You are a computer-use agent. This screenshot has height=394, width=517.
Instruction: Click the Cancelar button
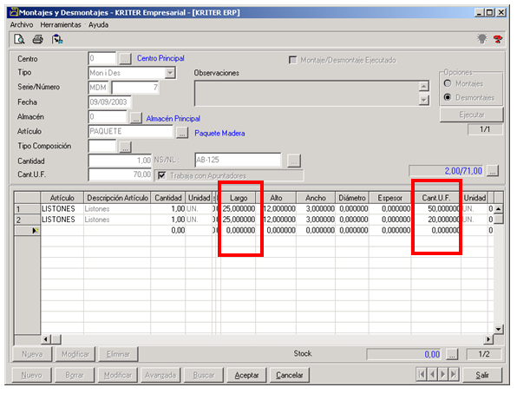tap(290, 375)
